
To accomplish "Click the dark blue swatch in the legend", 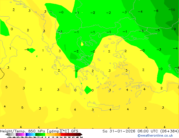I will tap(27, 134).
